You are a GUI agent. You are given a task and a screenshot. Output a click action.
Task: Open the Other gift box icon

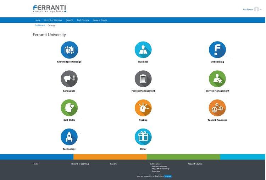point(143,137)
